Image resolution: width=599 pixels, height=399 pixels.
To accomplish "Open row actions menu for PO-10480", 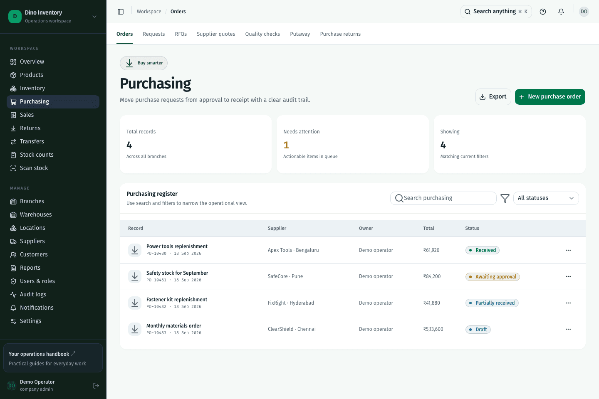I will (568, 250).
